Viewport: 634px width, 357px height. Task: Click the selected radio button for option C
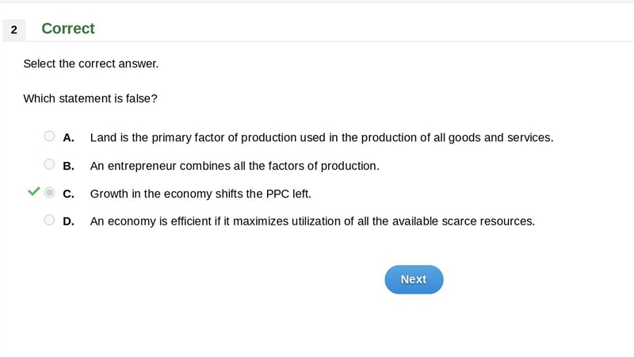coord(49,193)
